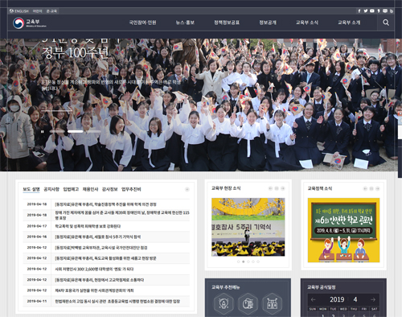Viewport: 402px width, 317px height.
Task: Go to next month in 교육부 공식일정 calendar
Action: pos(373,299)
